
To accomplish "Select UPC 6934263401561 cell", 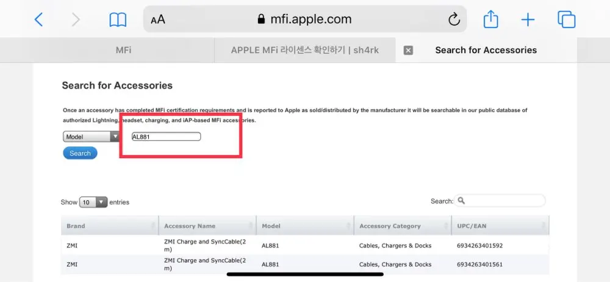I will (479, 264).
